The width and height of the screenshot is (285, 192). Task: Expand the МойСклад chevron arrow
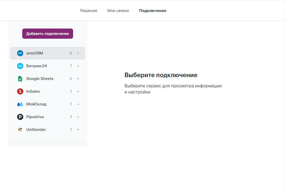pyautogui.click(x=78, y=104)
